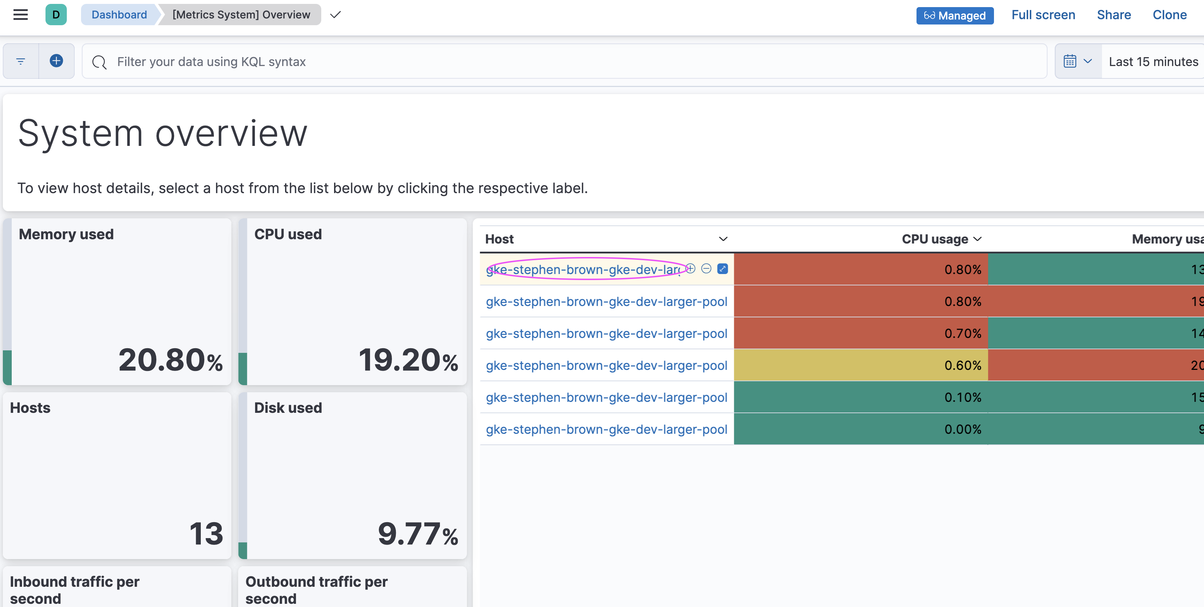
Task: Expand the cell content with the blue icon
Action: point(722,268)
